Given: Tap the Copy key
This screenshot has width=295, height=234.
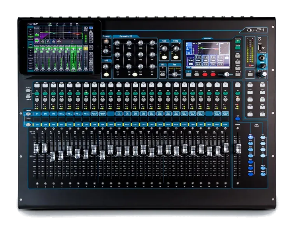Looking at the screenshot, I should click(x=197, y=74).
